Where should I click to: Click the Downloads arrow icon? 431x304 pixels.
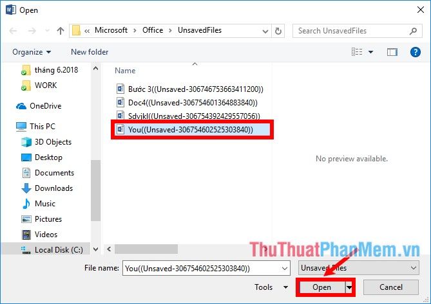(x=26, y=188)
